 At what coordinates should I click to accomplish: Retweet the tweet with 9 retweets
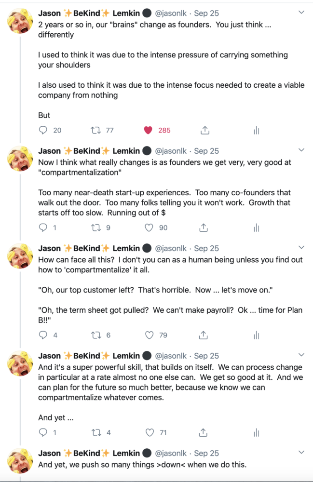pyautogui.click(x=95, y=228)
